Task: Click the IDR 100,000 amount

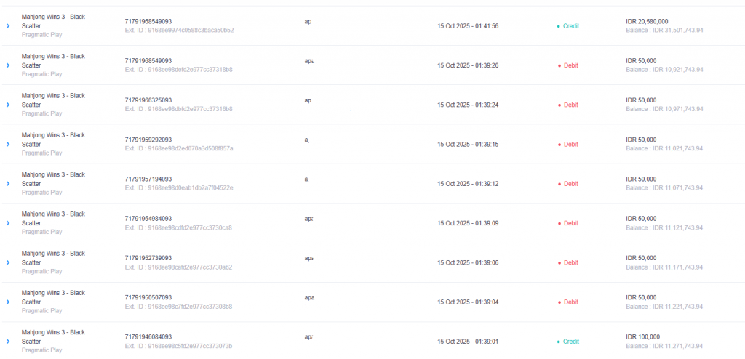Action: coord(642,336)
